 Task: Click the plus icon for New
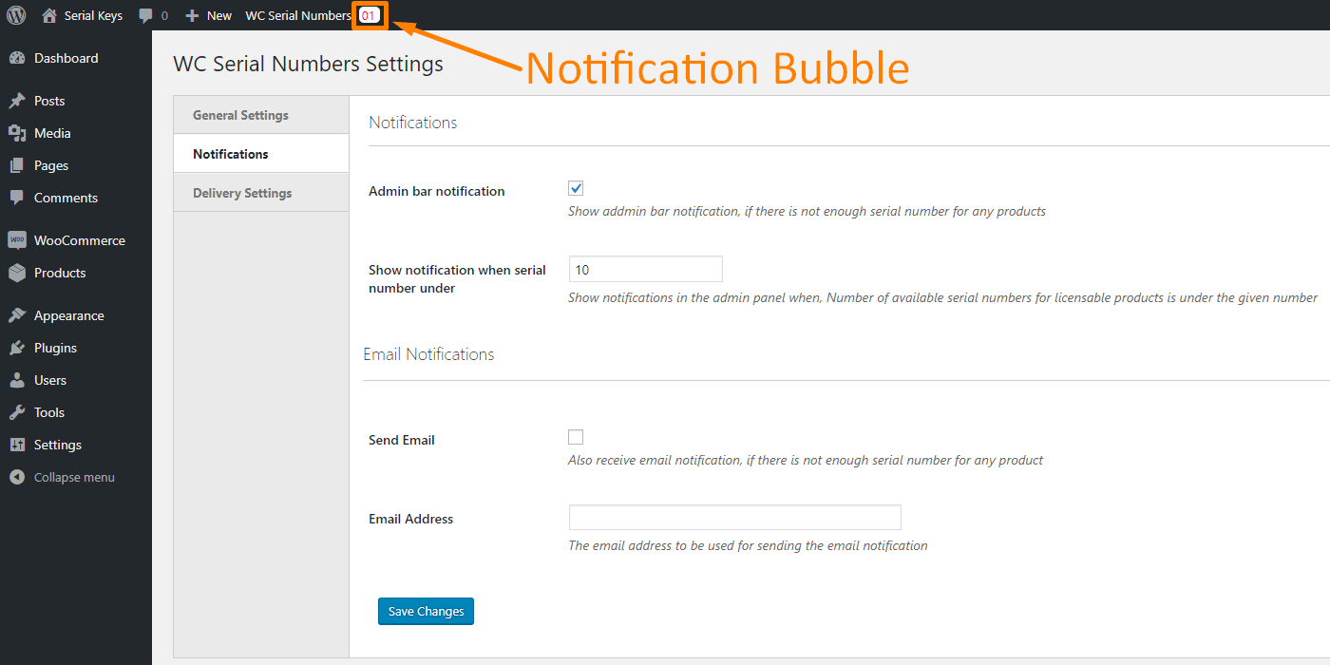point(192,15)
